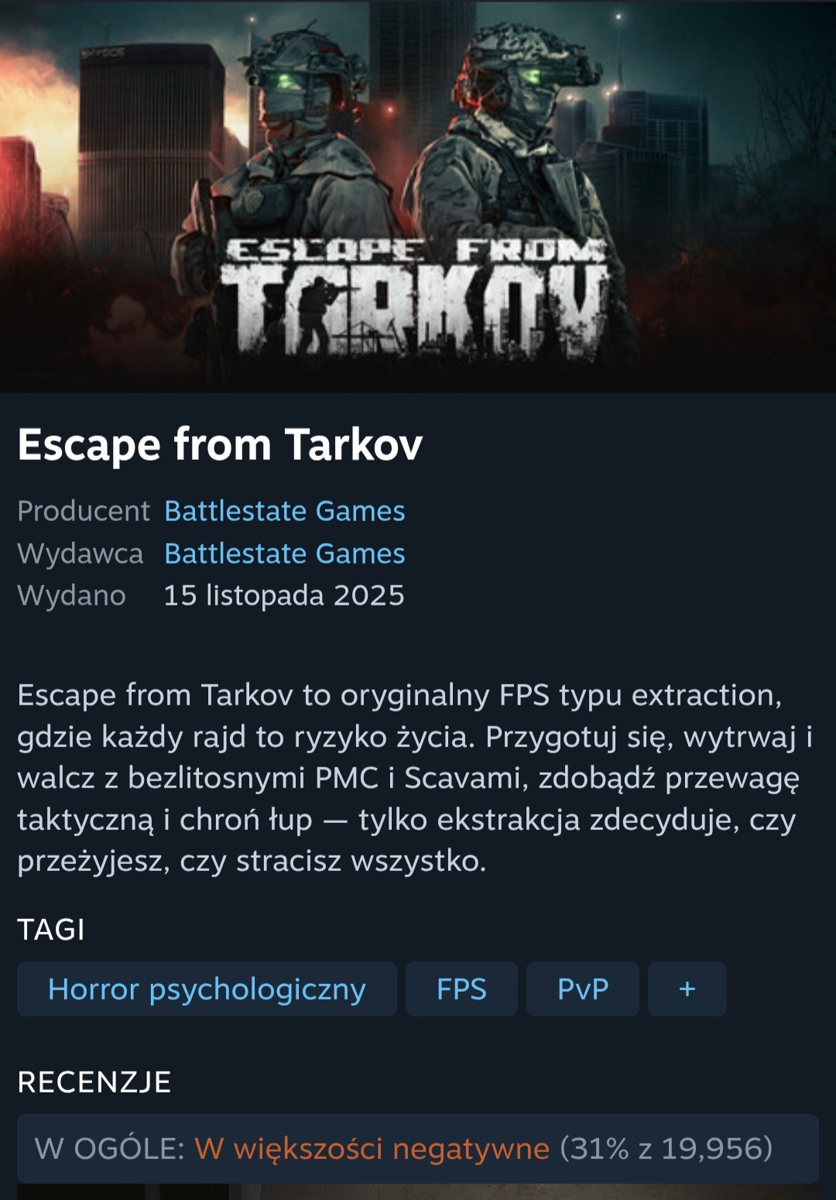Viewport: 836px width, 1200px height.
Task: Open the Escape from Tarkov header artwork
Action: tap(418, 196)
